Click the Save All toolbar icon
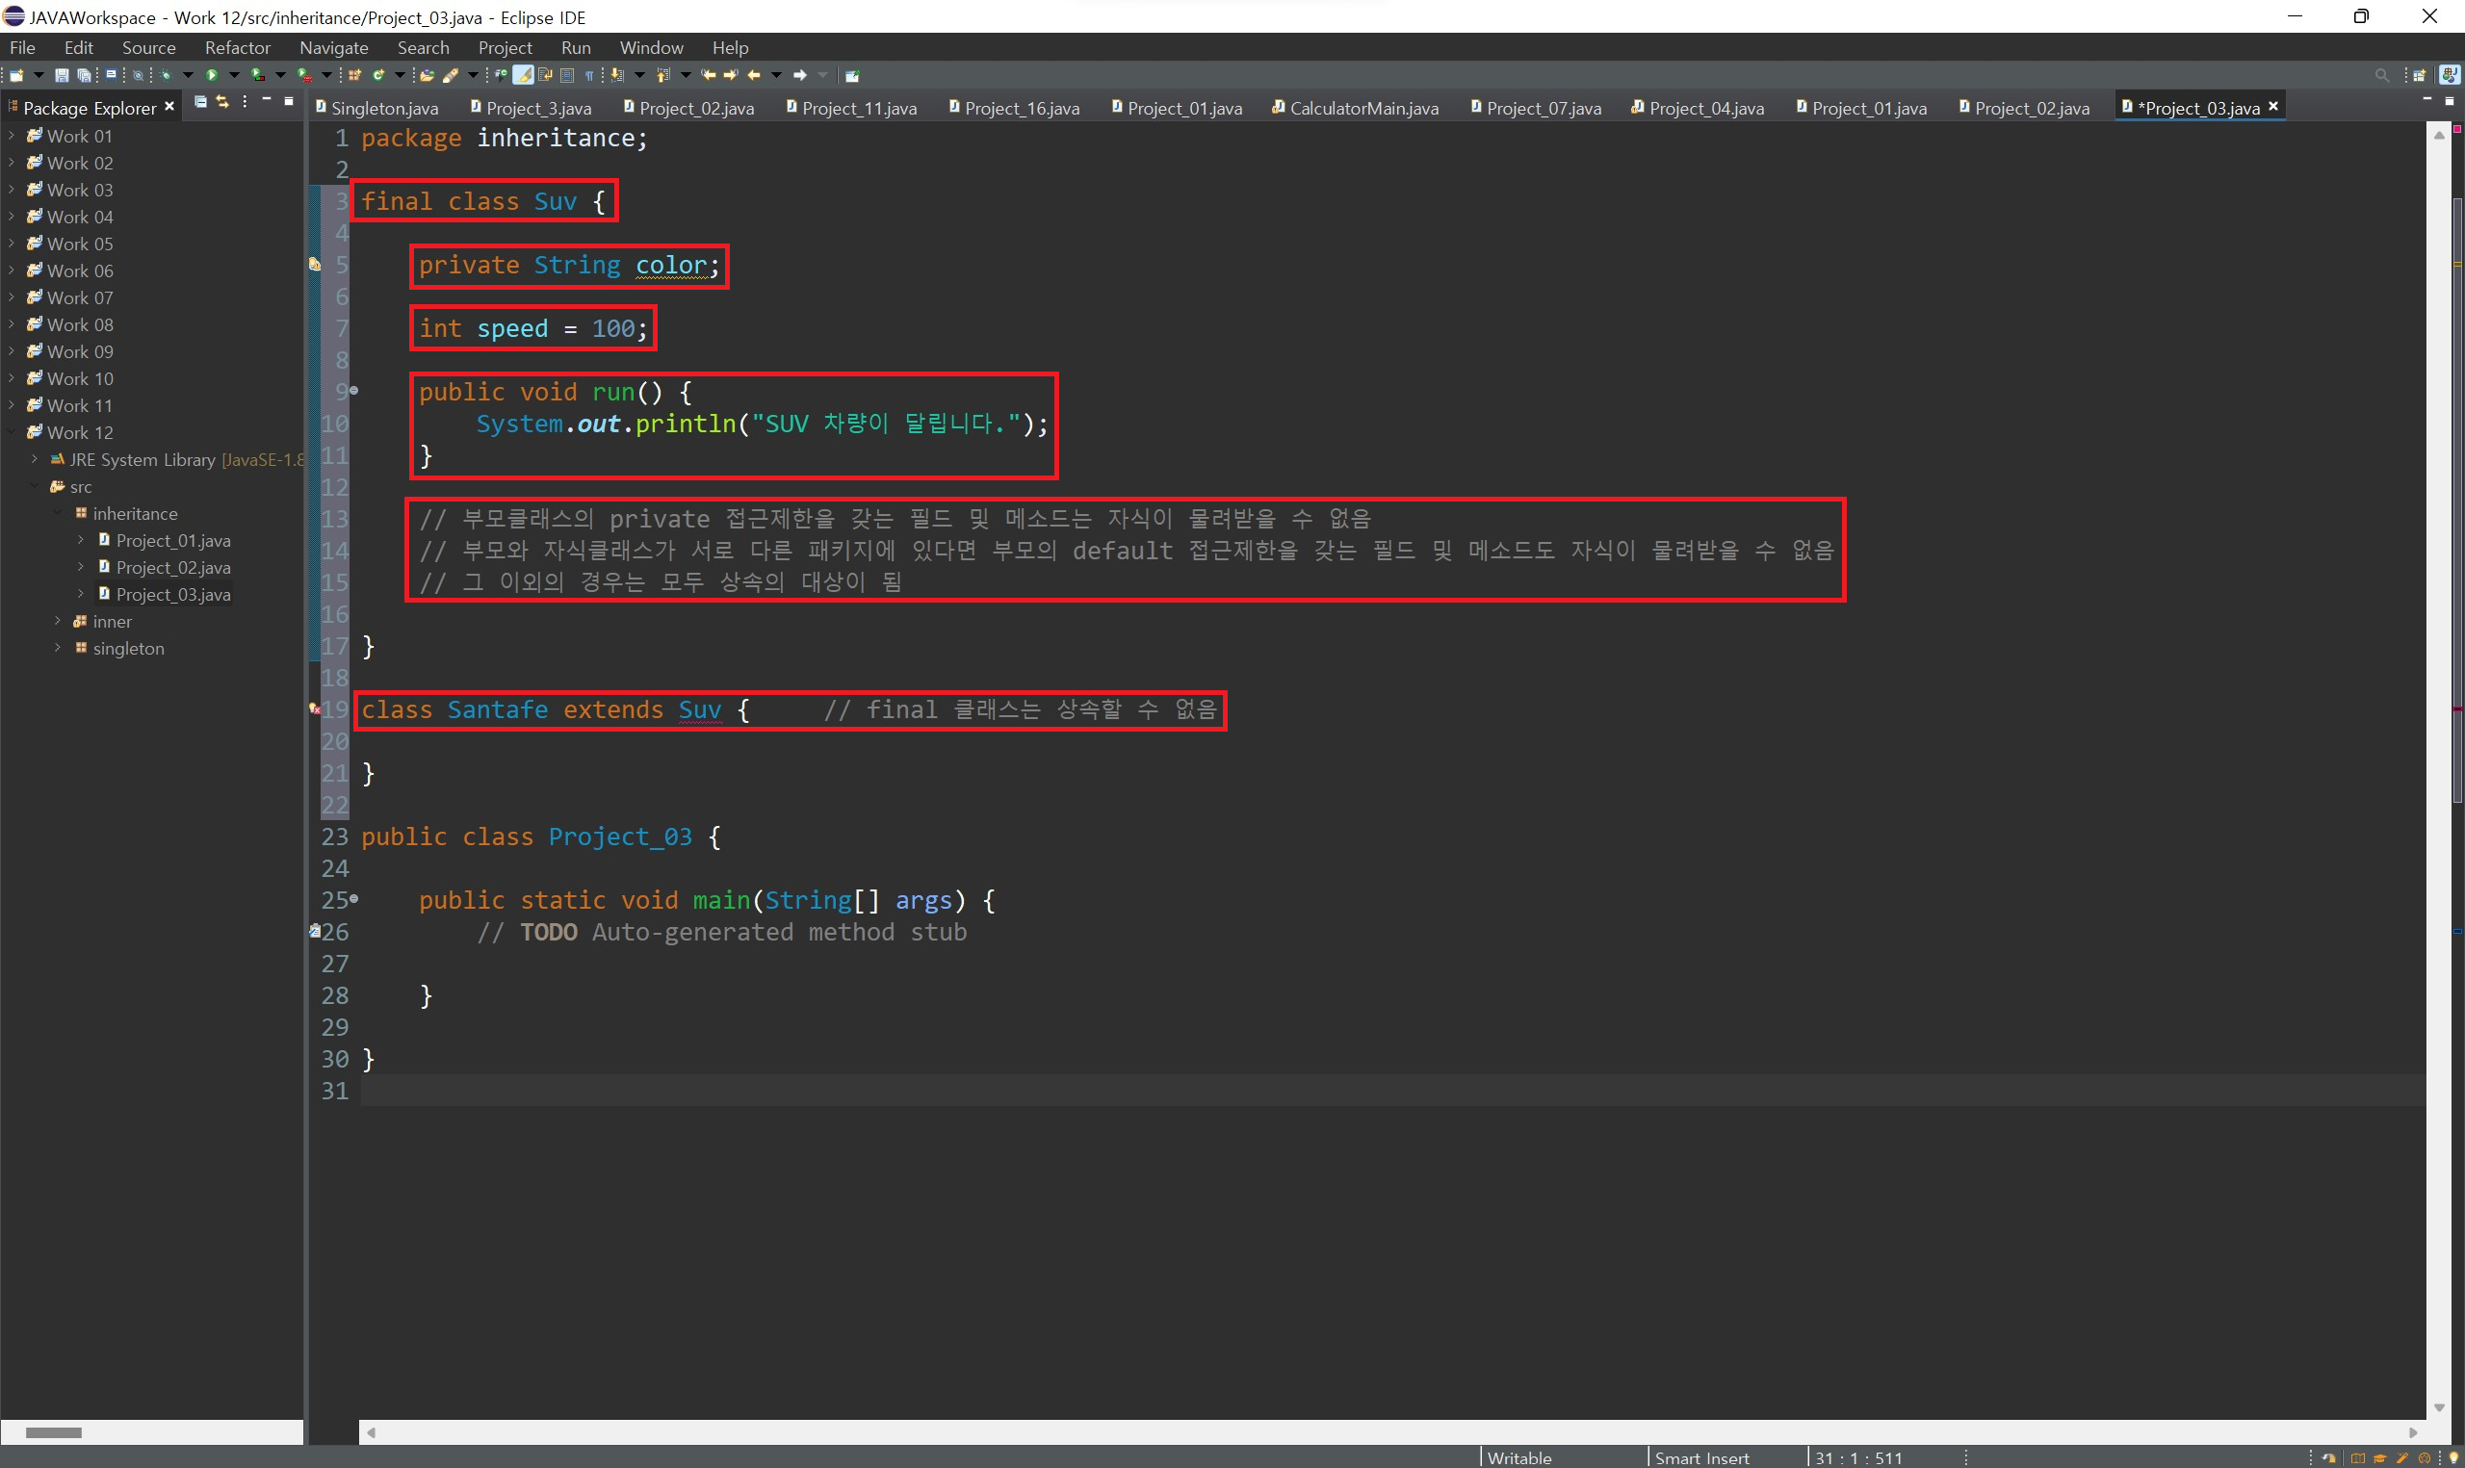The height and width of the screenshot is (1468, 2465). pos(84,75)
